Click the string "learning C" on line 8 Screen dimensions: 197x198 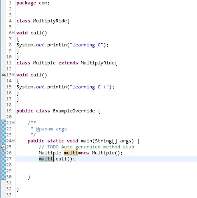pos(86,45)
